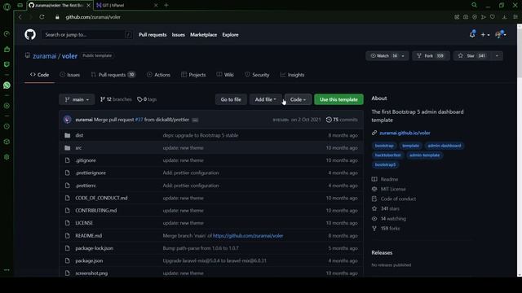Screen dimensions: 522x293
Task: Open the package.json file
Action: 89,260
